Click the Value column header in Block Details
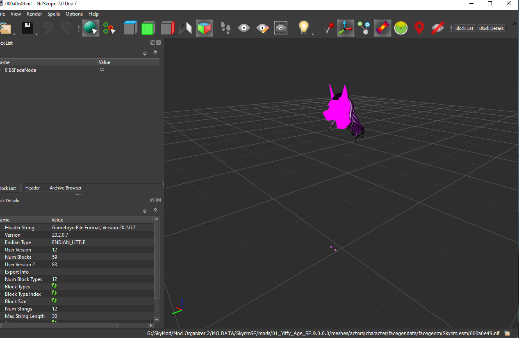Viewport: 519px width, 338px height. click(102, 220)
